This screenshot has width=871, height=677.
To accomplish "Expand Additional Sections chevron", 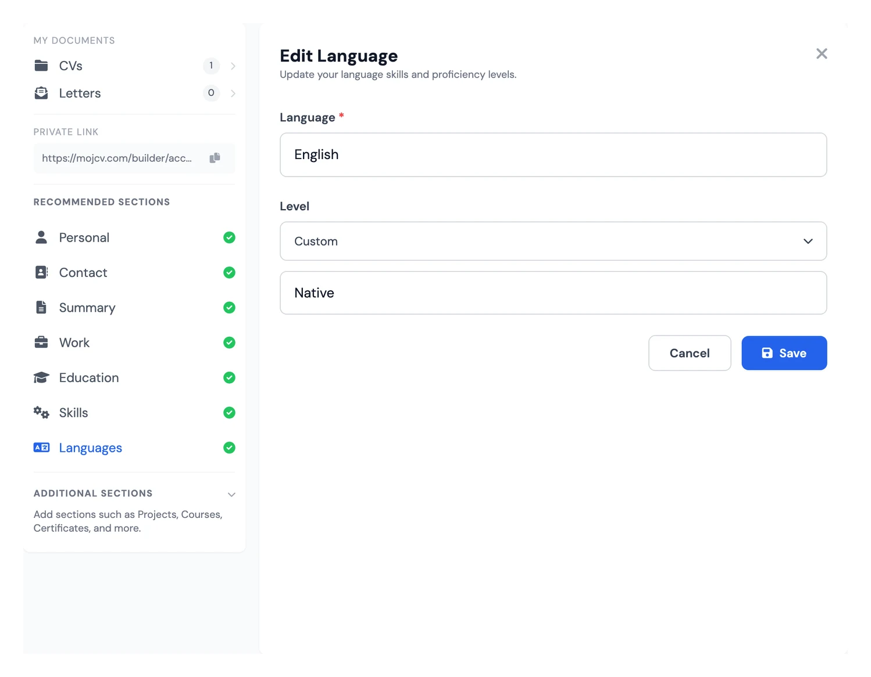I will tap(231, 495).
